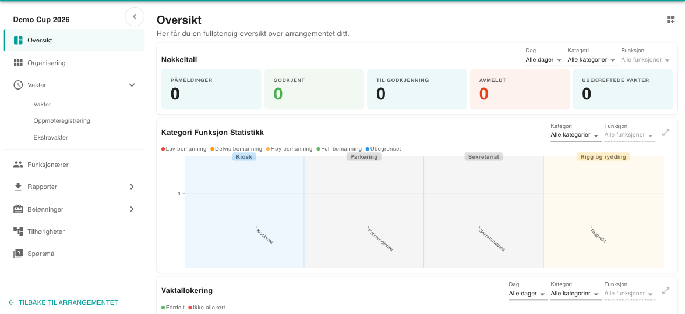Click the Parkeringsvakt axis label
Viewport: 685px width, 314px height.
pos(380,239)
